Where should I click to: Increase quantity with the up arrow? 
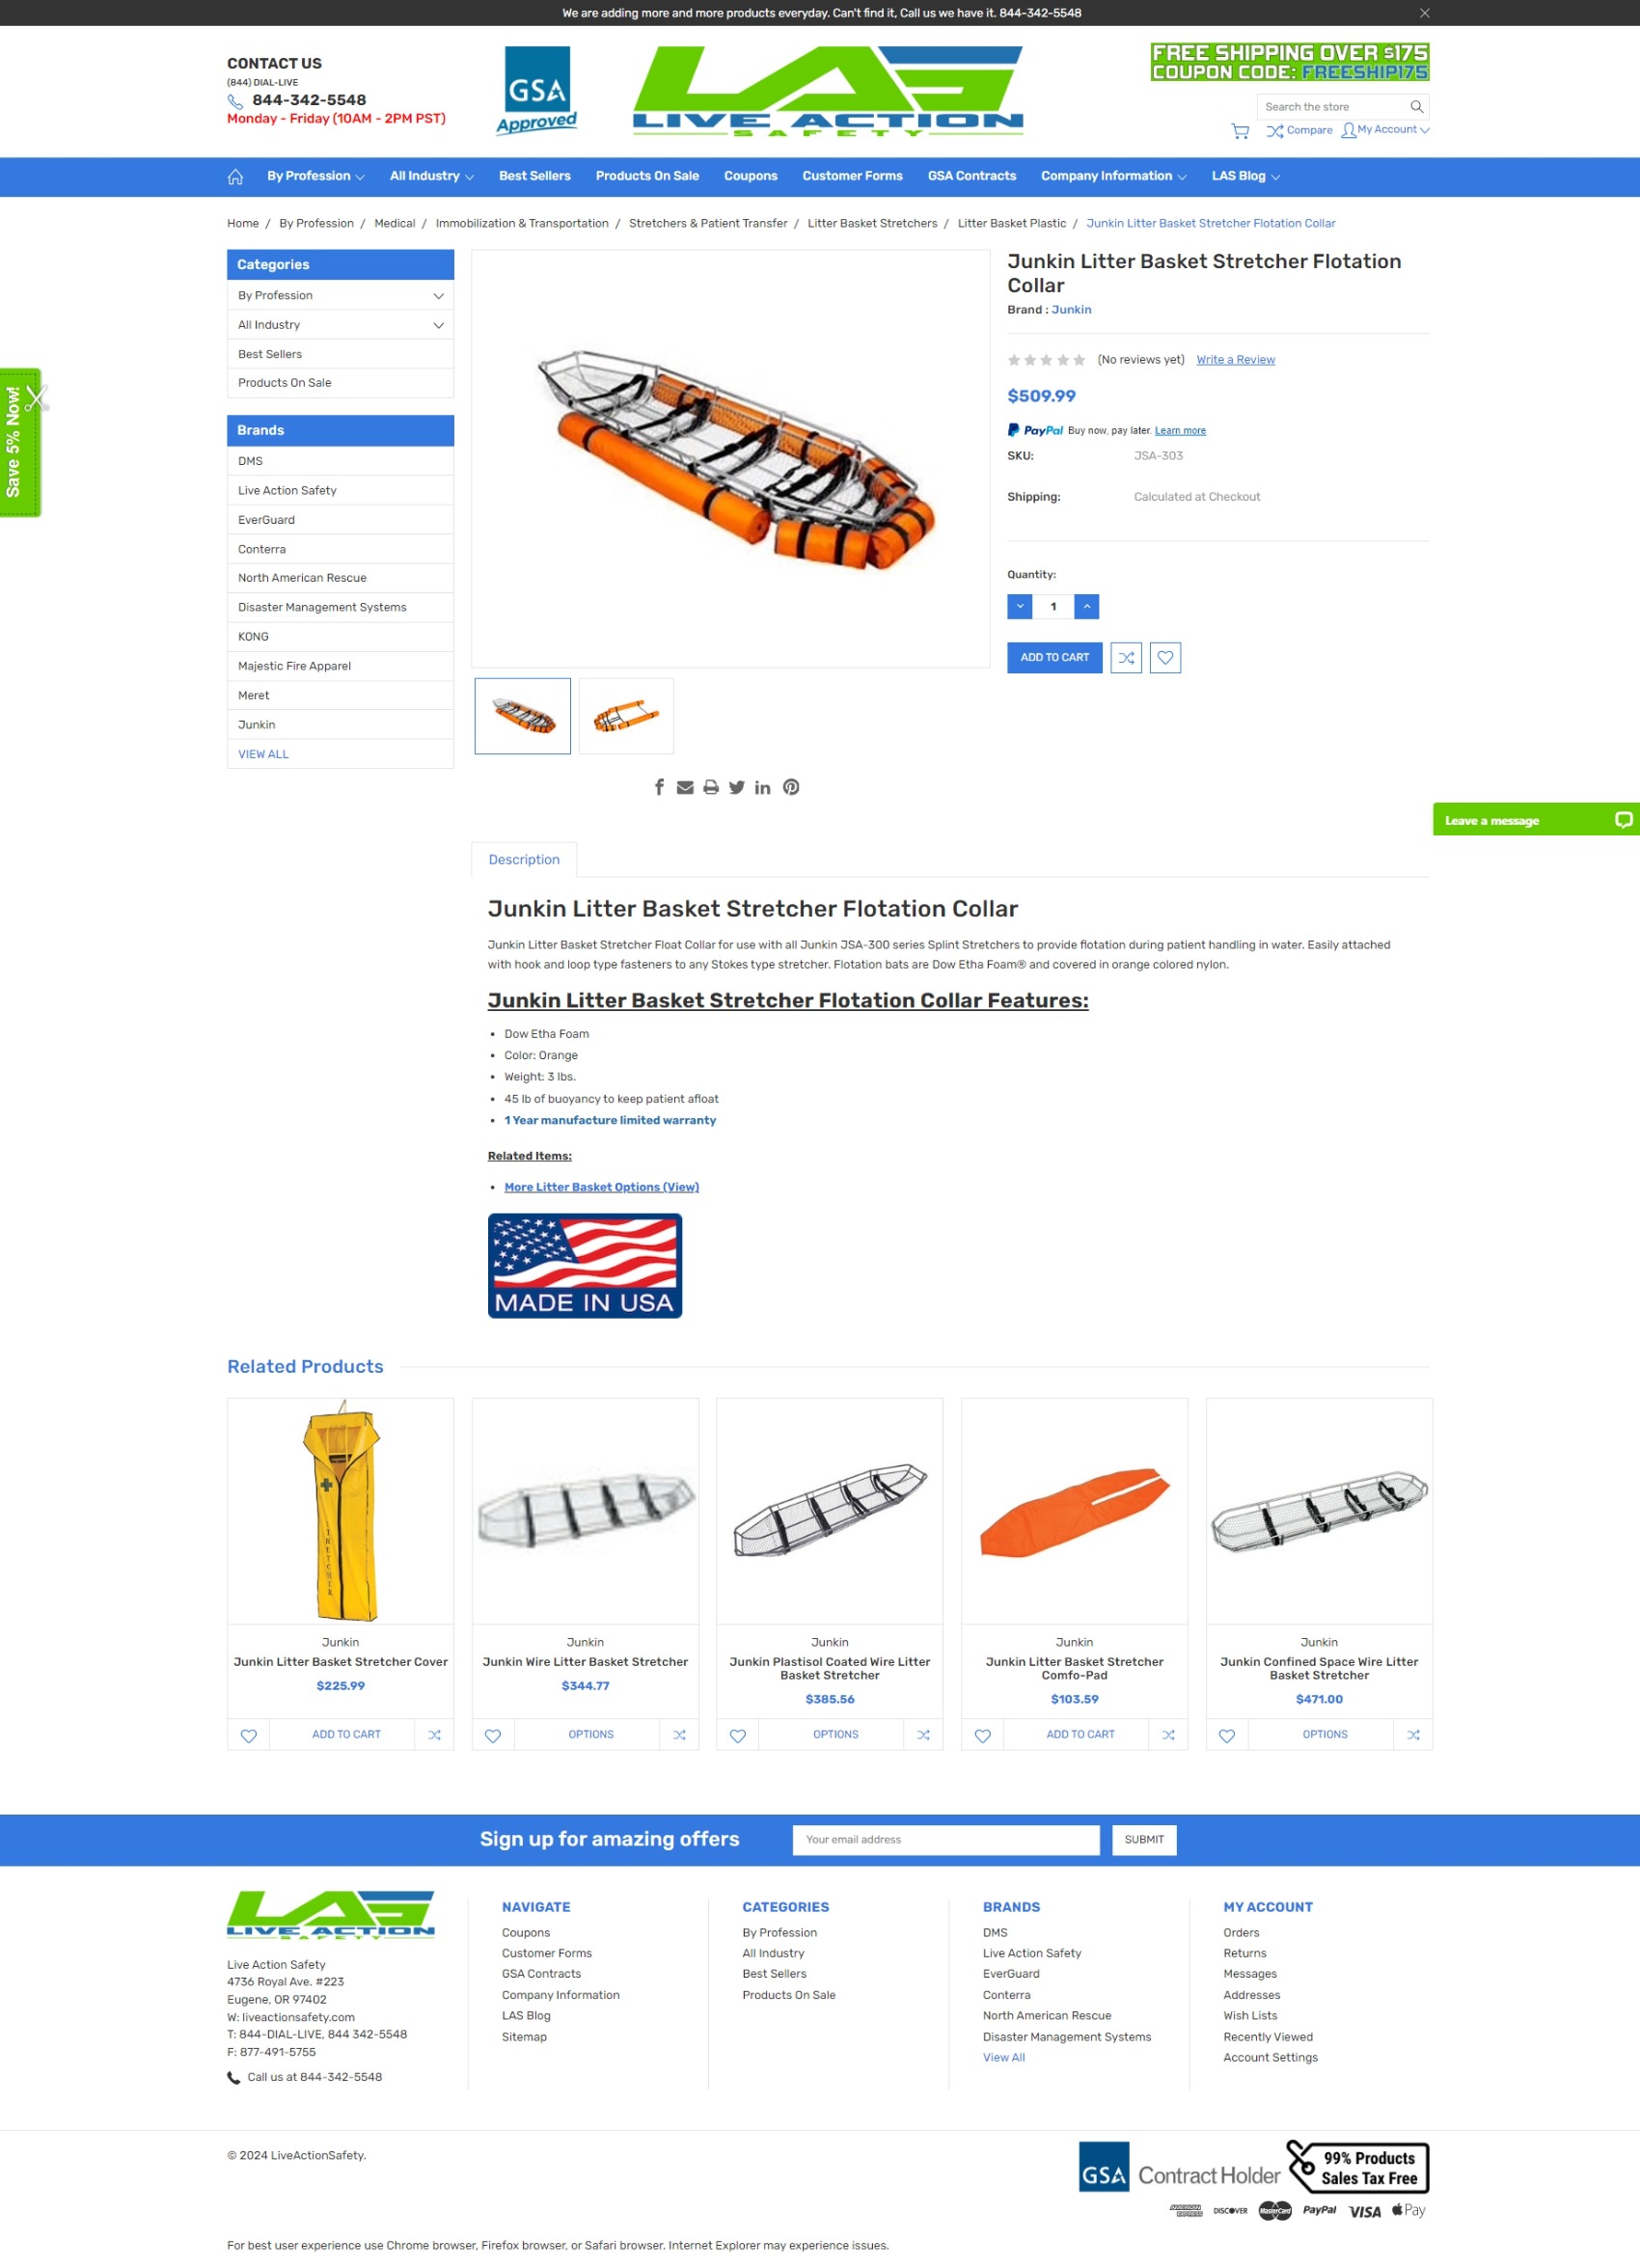1086,606
